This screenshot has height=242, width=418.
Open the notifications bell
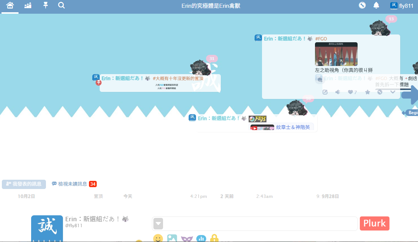(x=376, y=6)
